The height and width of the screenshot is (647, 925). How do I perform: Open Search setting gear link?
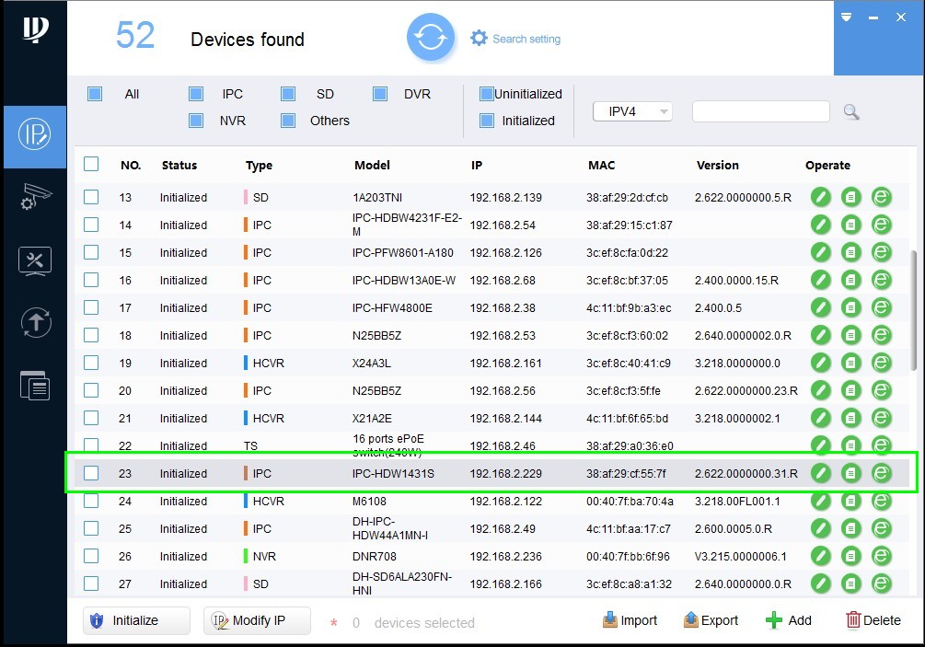pyautogui.click(x=515, y=39)
